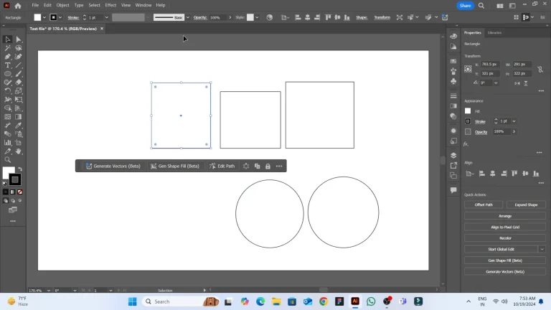Select the Ellipse tool

pos(7,74)
